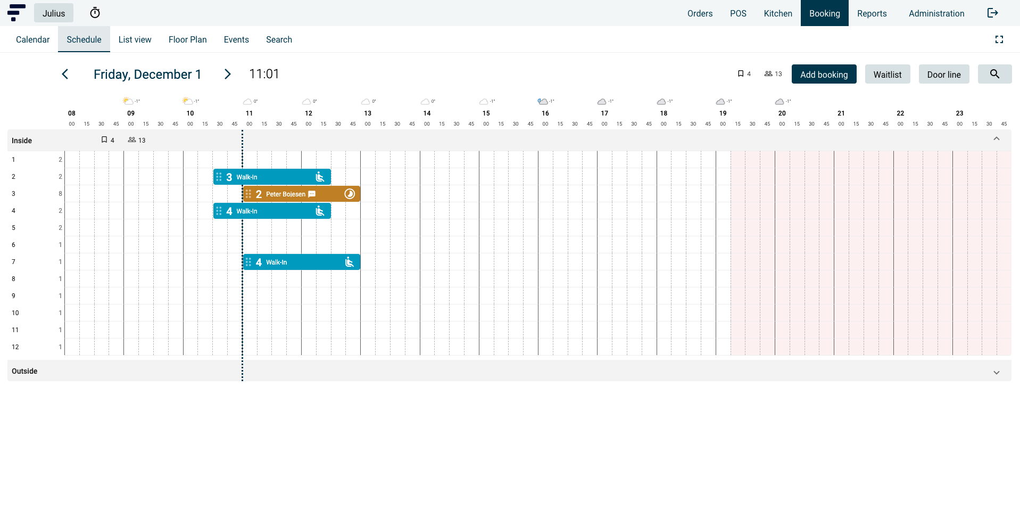Click status icon on Peter Bojesen booking
Screen dimensions: 1020x510
pyautogui.click(x=349, y=194)
